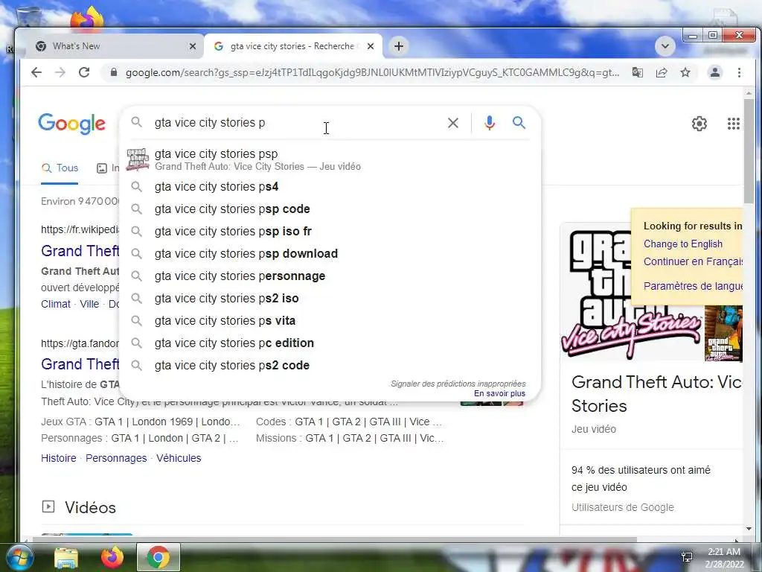Select suggestion gta vice city stories personnage
This screenshot has width=762, height=572.
point(330,276)
